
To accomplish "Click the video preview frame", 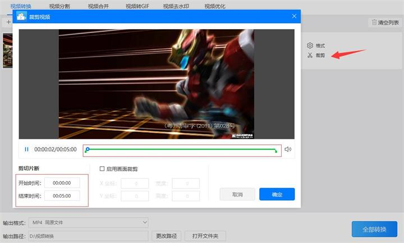I will [x=157, y=84].
